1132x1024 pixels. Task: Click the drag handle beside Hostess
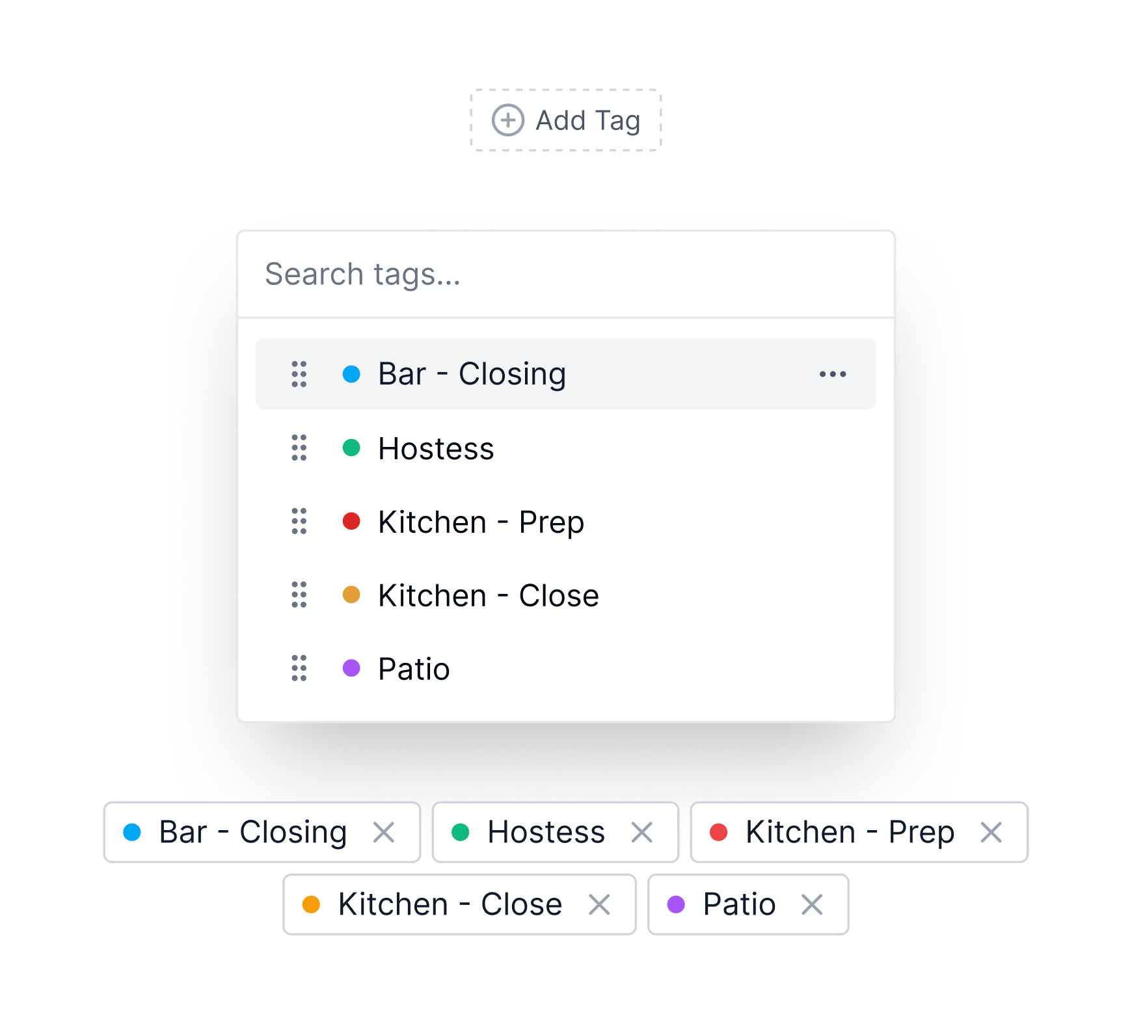pos(299,448)
